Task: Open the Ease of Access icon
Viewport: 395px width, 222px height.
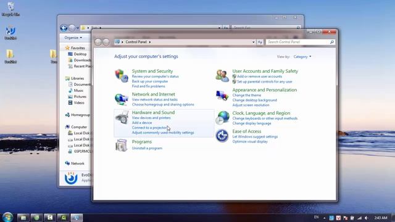Action: [222, 136]
